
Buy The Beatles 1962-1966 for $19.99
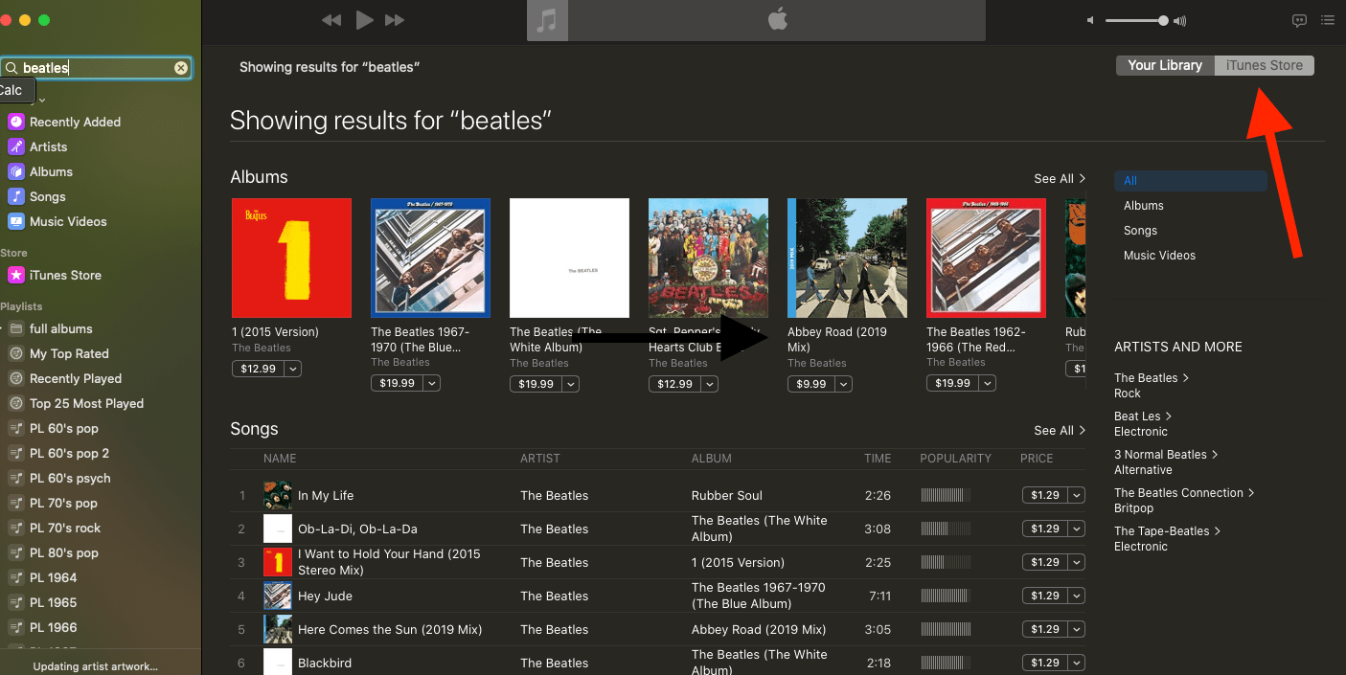pyautogui.click(x=952, y=383)
